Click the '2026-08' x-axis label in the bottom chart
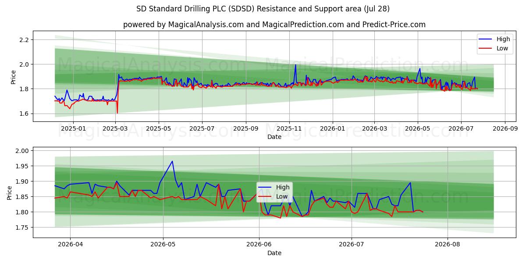 pyautogui.click(x=448, y=245)
